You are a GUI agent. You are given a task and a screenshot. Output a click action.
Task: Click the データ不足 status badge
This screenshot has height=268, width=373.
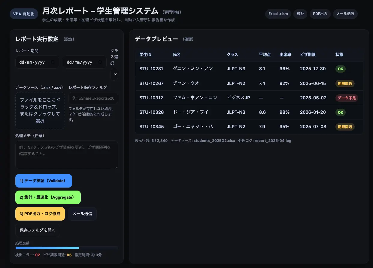[x=347, y=98]
